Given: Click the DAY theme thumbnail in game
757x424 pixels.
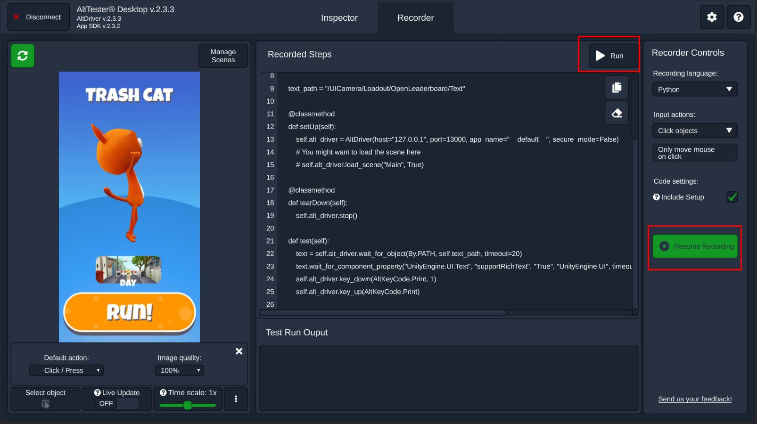Looking at the screenshot, I should point(128,270).
